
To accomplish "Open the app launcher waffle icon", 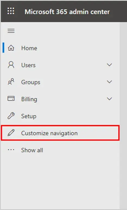I will pyautogui.click(x=11, y=11).
